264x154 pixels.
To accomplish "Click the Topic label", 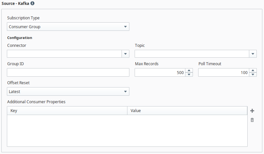I will point(140,46).
